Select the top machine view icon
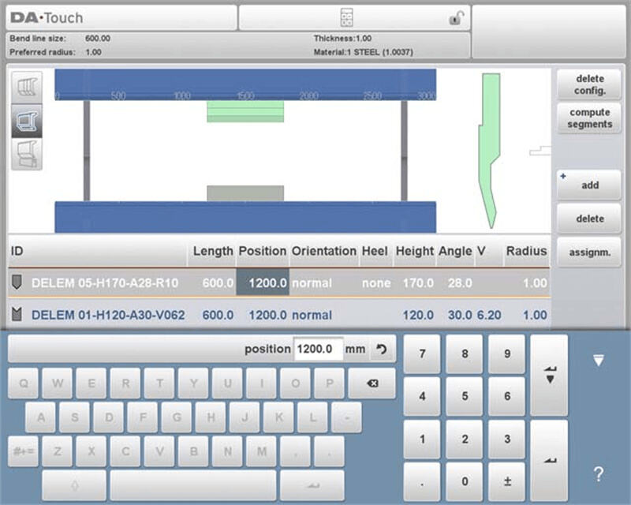 [x=29, y=87]
